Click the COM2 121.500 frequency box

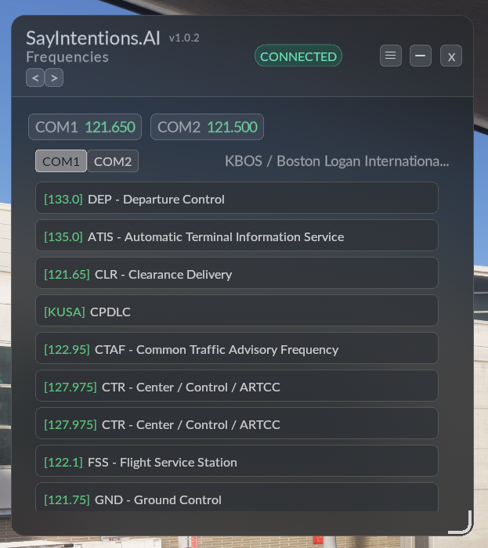(207, 127)
